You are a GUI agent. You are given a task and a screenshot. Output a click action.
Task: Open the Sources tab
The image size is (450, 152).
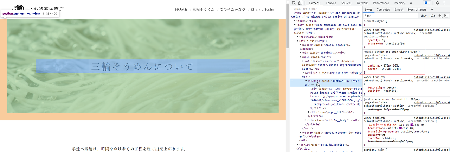tap(346, 3)
